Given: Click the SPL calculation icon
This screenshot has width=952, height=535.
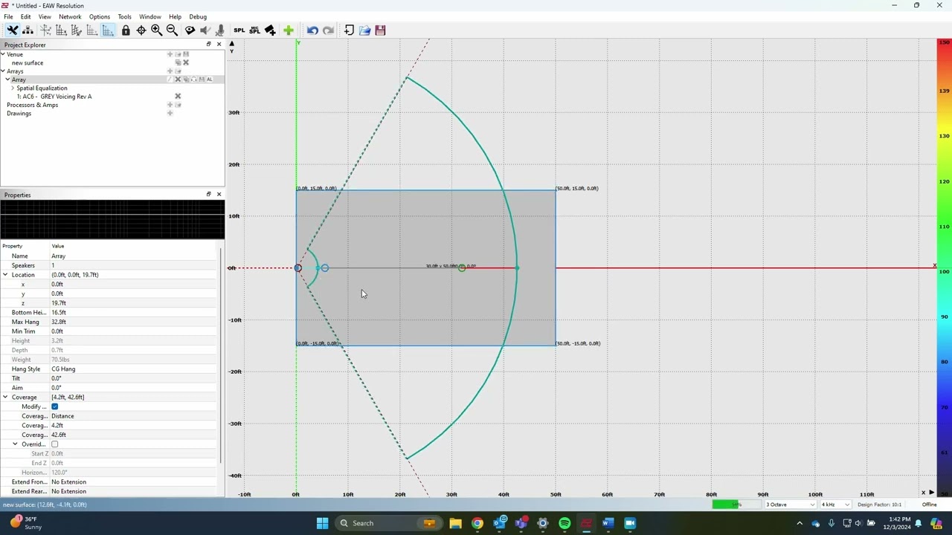Looking at the screenshot, I should [239, 30].
